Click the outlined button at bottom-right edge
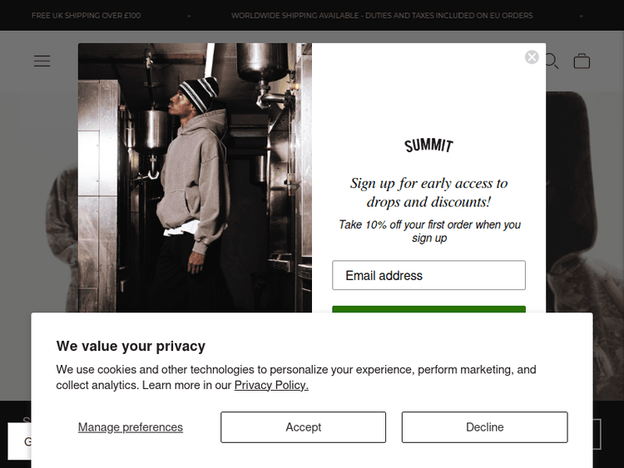The height and width of the screenshot is (468, 624). [x=597, y=435]
